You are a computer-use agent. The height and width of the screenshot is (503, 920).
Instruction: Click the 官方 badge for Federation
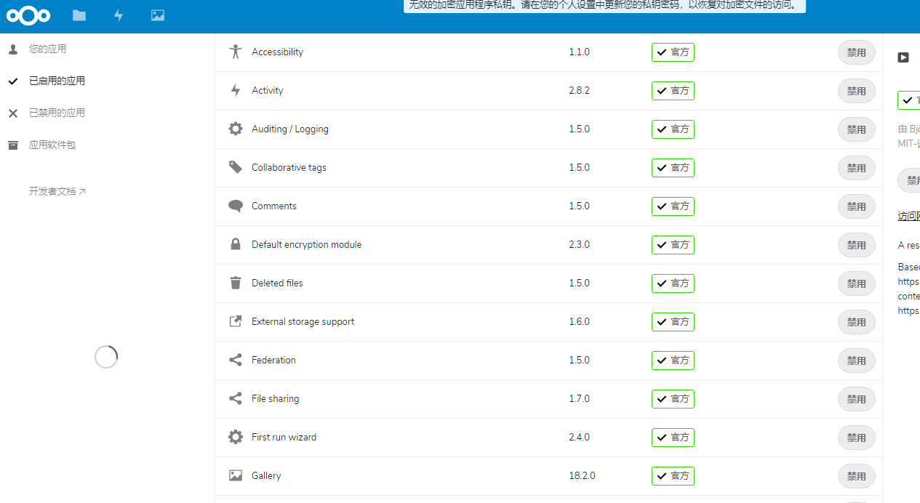(673, 361)
